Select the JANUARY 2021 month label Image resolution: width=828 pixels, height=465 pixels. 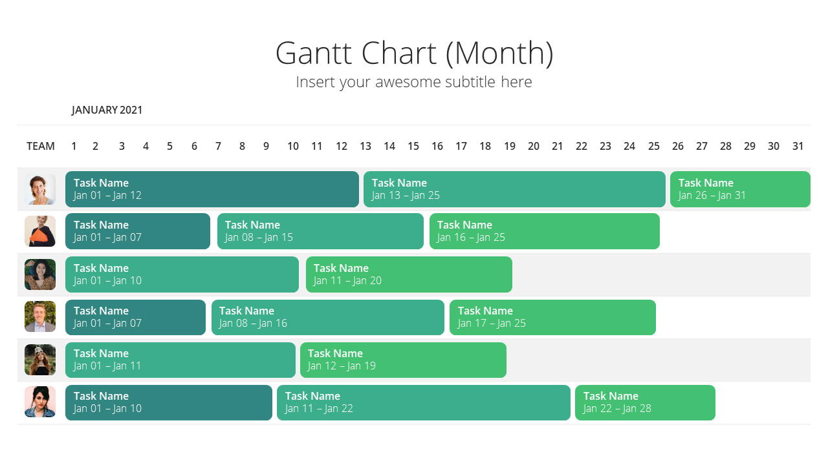click(107, 110)
